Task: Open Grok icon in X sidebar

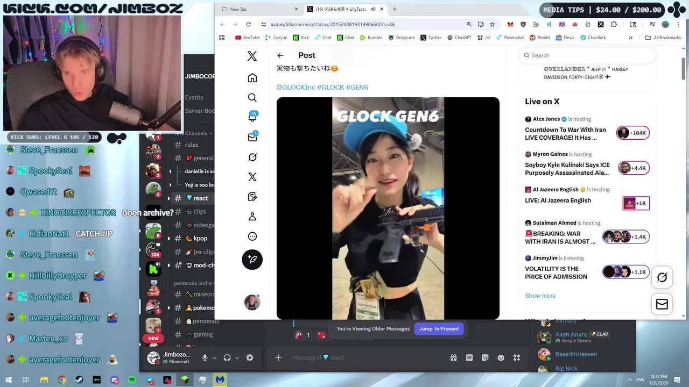Action: [252, 157]
